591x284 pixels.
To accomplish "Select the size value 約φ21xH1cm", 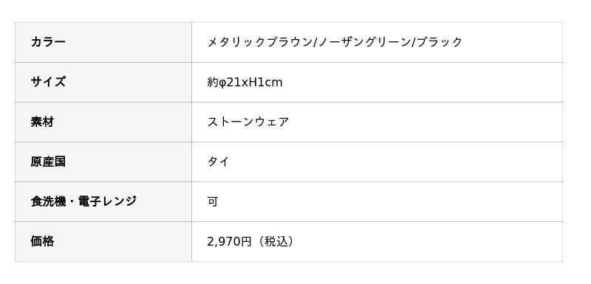I will tap(245, 83).
